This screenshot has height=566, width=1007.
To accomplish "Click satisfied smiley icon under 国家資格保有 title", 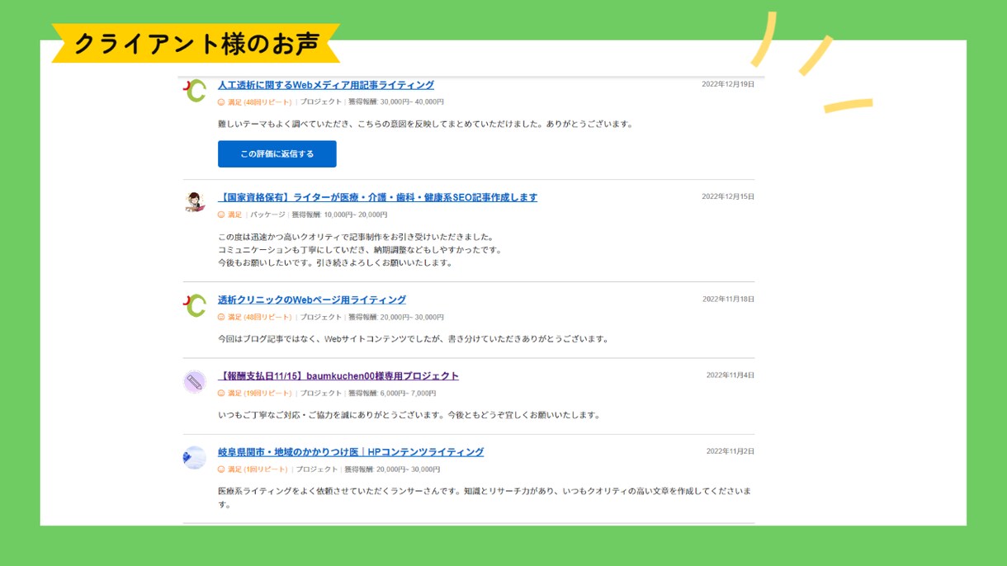I will [x=221, y=215].
